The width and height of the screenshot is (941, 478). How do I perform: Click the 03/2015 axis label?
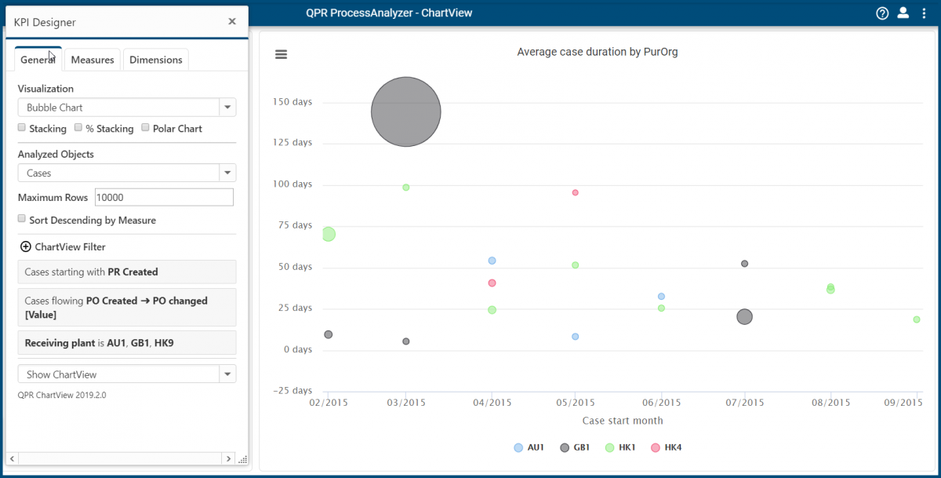click(405, 403)
